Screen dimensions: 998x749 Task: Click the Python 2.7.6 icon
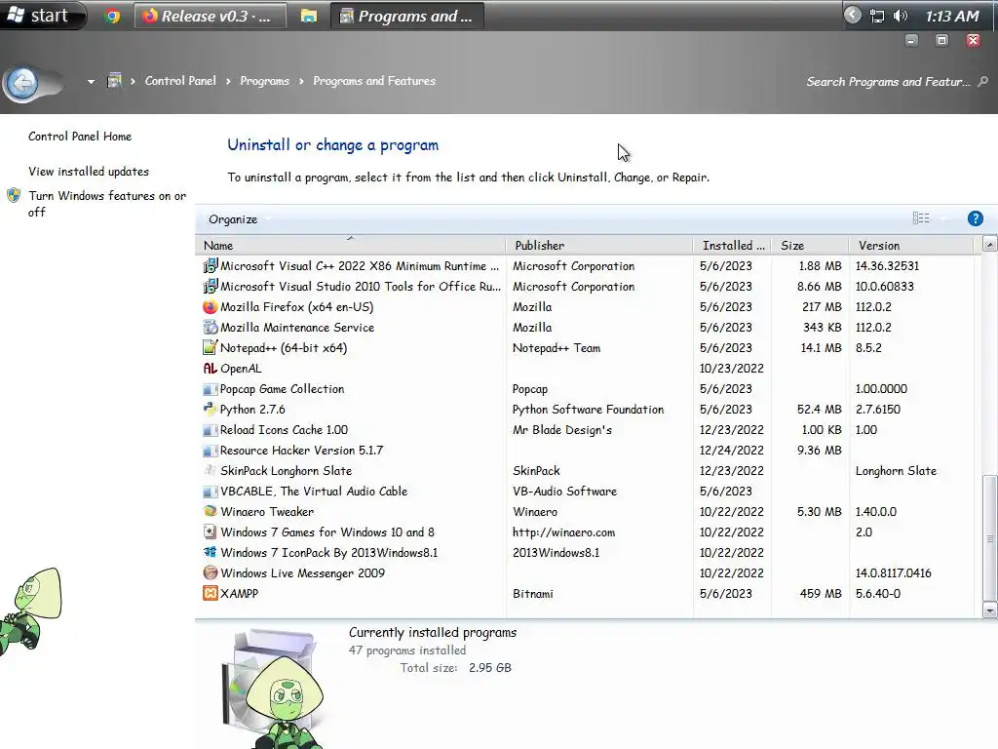[x=211, y=409]
